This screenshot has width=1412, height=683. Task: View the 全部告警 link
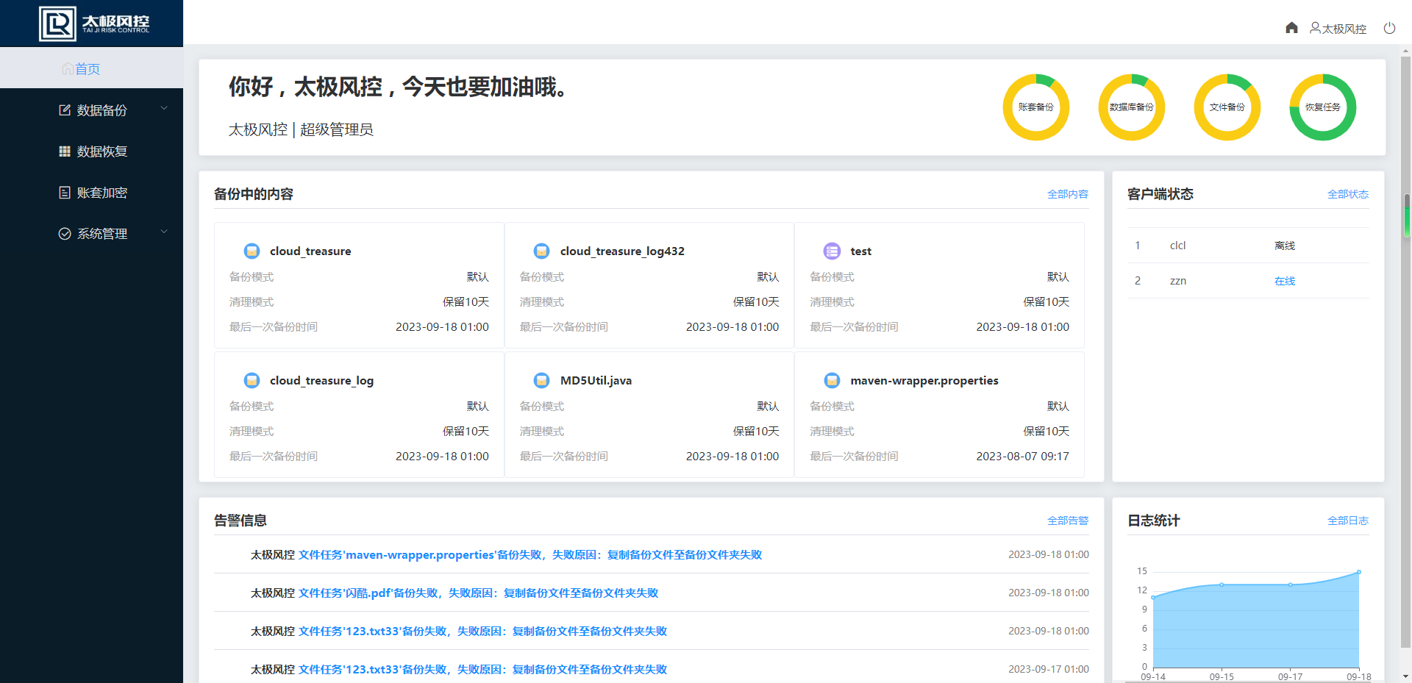[x=1068, y=521]
